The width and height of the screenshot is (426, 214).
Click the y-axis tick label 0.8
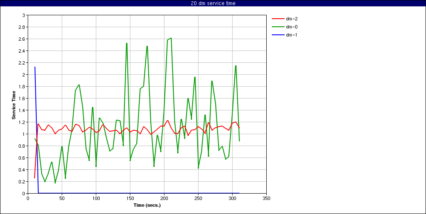pos(22,146)
